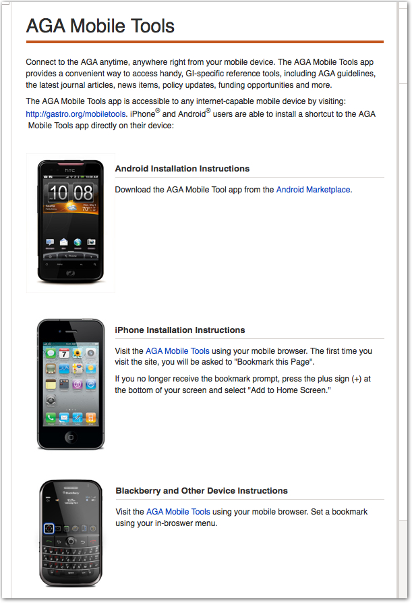Open the gastro.org/mobiletools link
Viewport: 412px width, 603px height.
[x=76, y=114]
